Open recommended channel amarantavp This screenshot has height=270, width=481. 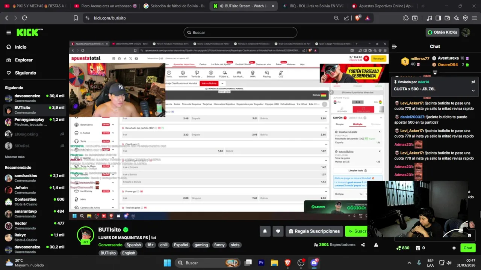34,214
